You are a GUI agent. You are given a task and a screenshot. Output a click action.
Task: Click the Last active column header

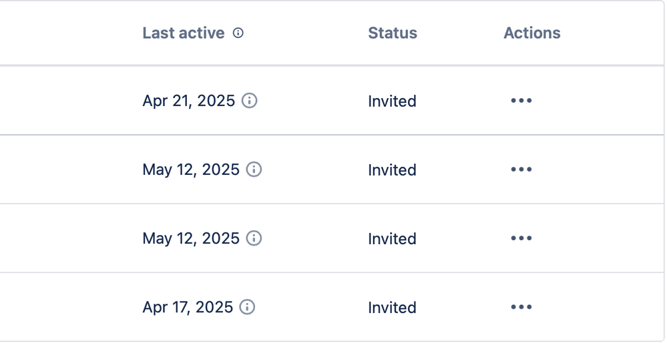click(183, 33)
